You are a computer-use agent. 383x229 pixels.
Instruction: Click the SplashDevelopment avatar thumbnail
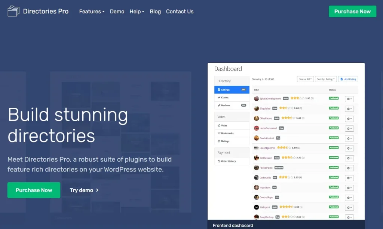256,98
